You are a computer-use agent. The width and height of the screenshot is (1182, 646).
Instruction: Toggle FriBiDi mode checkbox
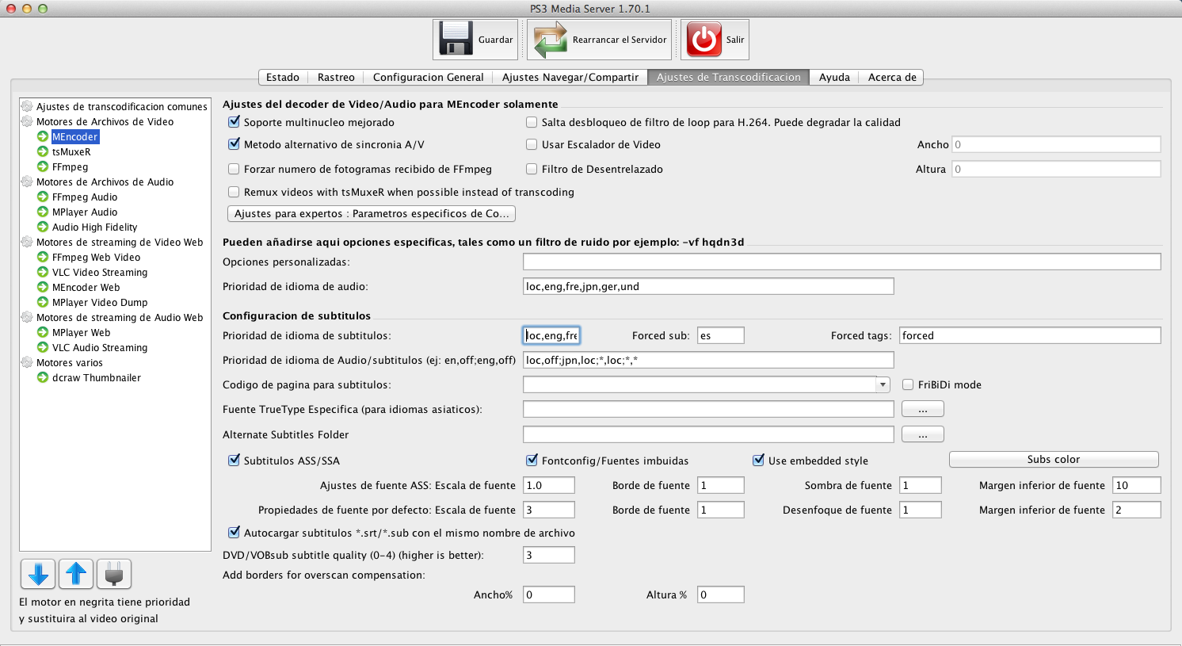point(908,384)
